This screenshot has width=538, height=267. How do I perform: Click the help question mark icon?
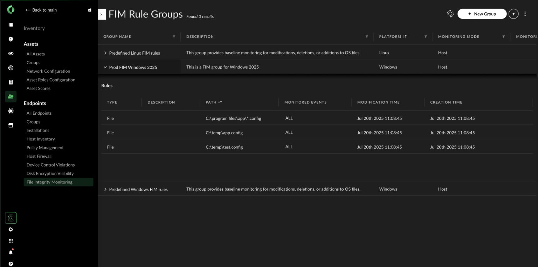11,264
